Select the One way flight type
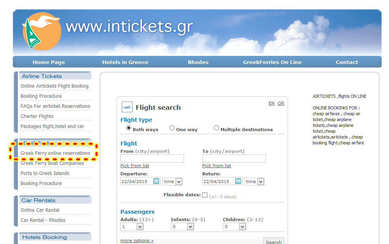The image size is (389, 244). [x=172, y=128]
